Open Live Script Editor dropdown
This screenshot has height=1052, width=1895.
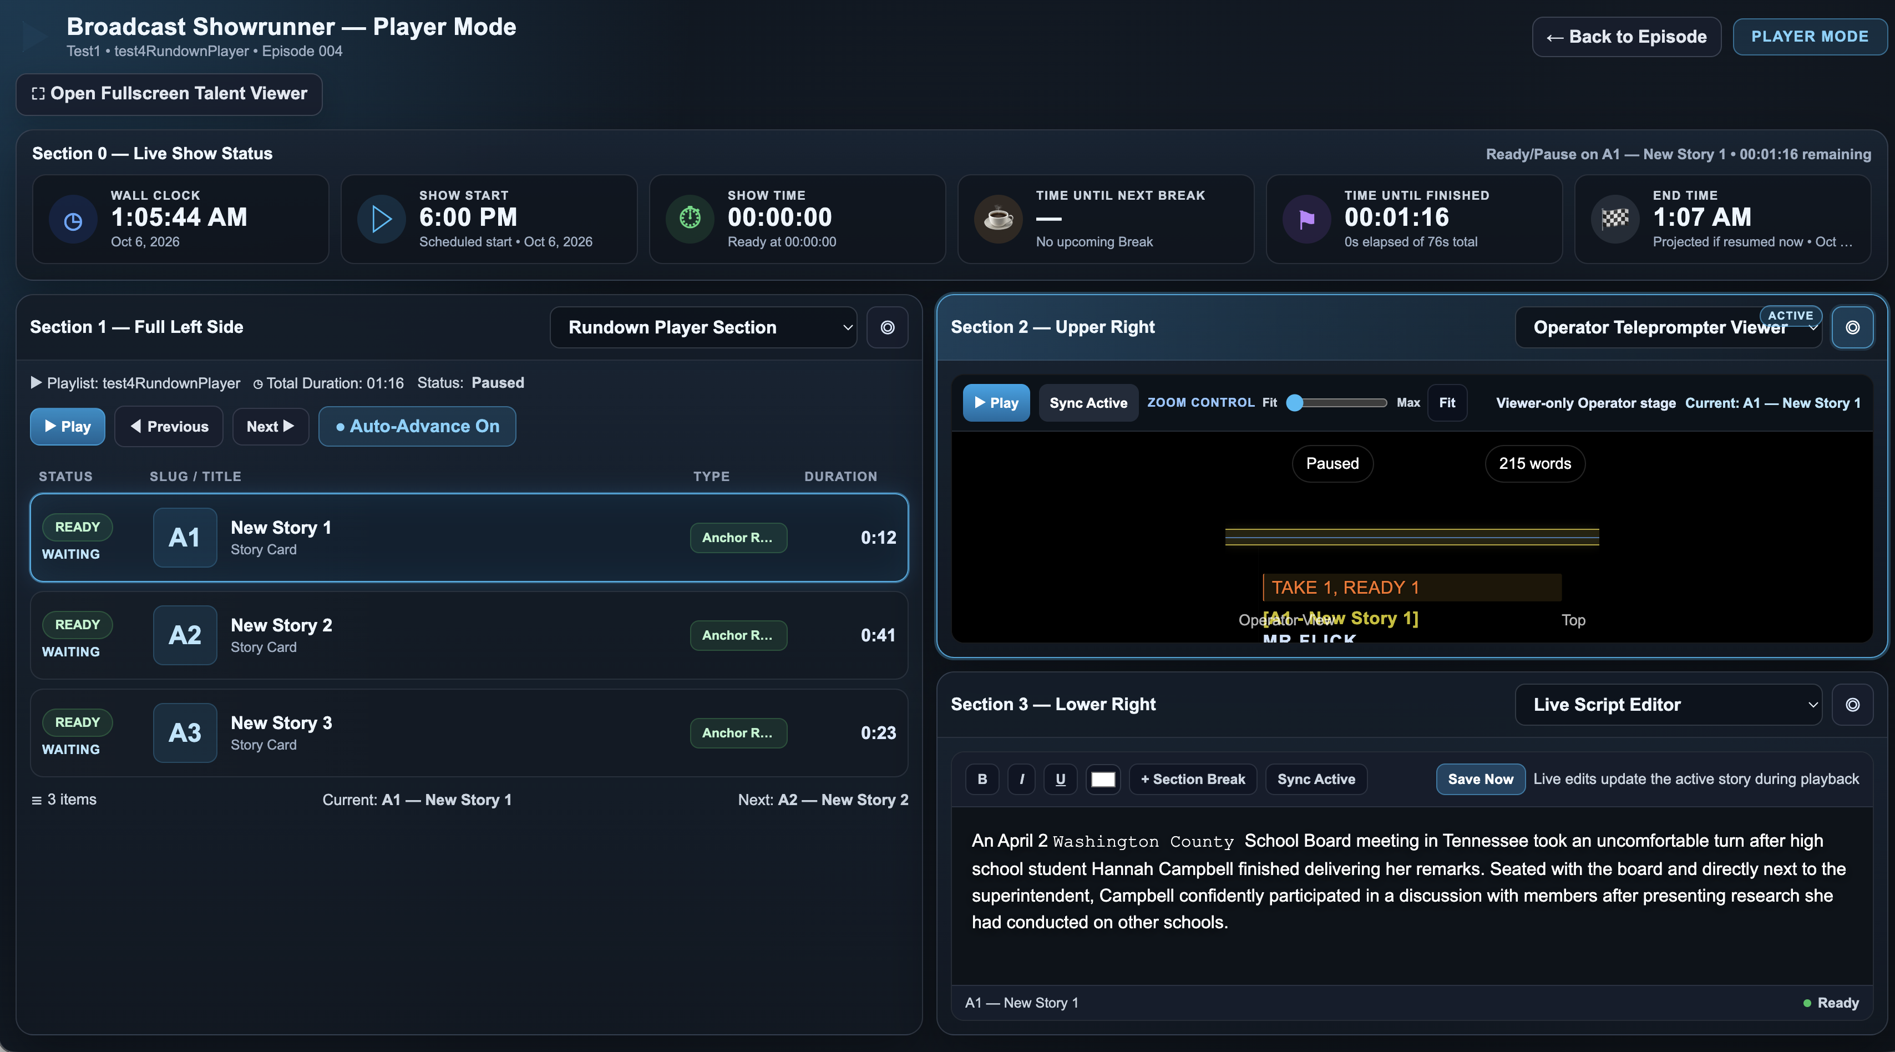[x=1668, y=705]
